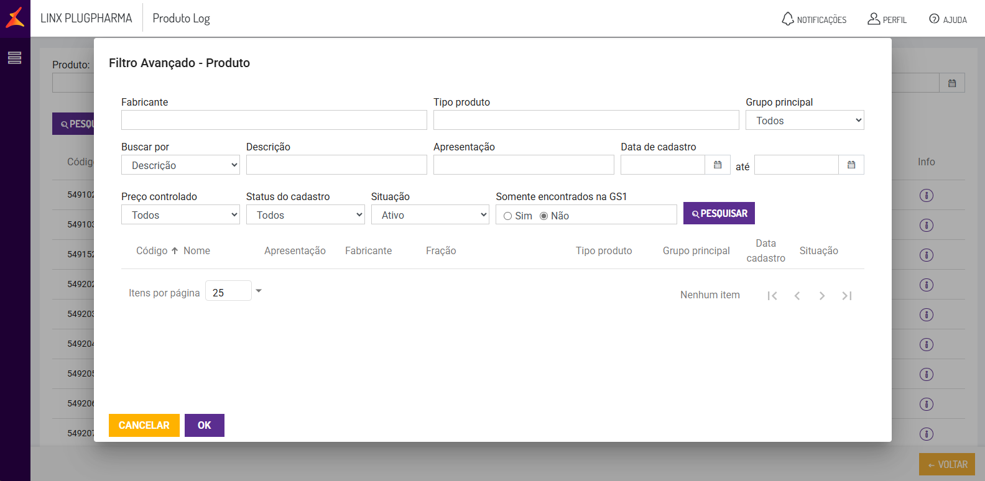This screenshot has height=481, width=985.
Task: Open the Perfil user icon
Action: [x=874, y=19]
